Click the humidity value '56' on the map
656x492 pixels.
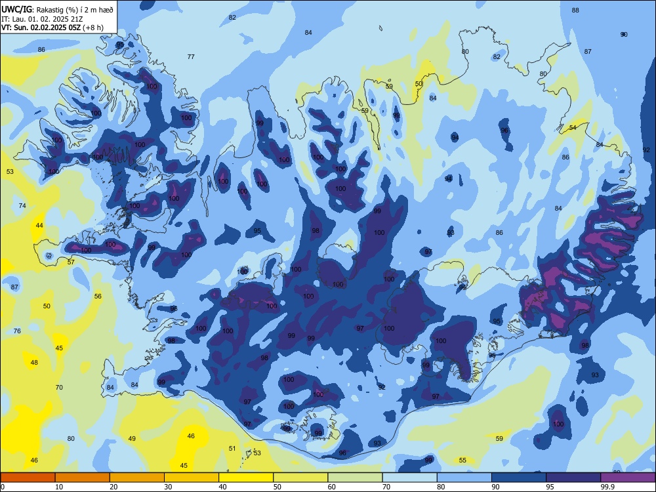[x=98, y=296]
